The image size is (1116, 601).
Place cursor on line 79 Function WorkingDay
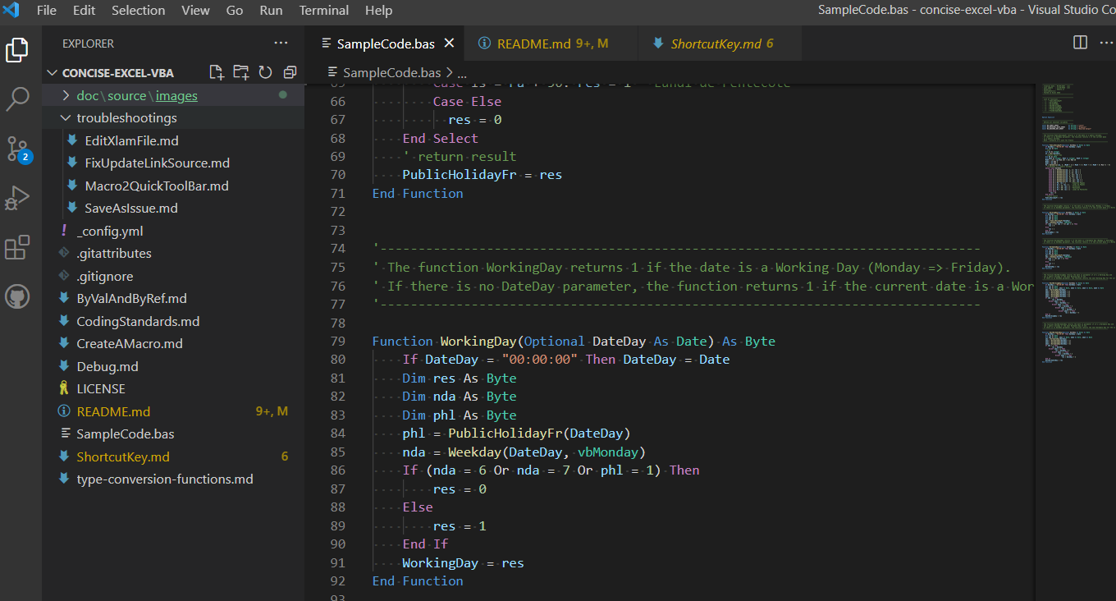click(x=574, y=341)
